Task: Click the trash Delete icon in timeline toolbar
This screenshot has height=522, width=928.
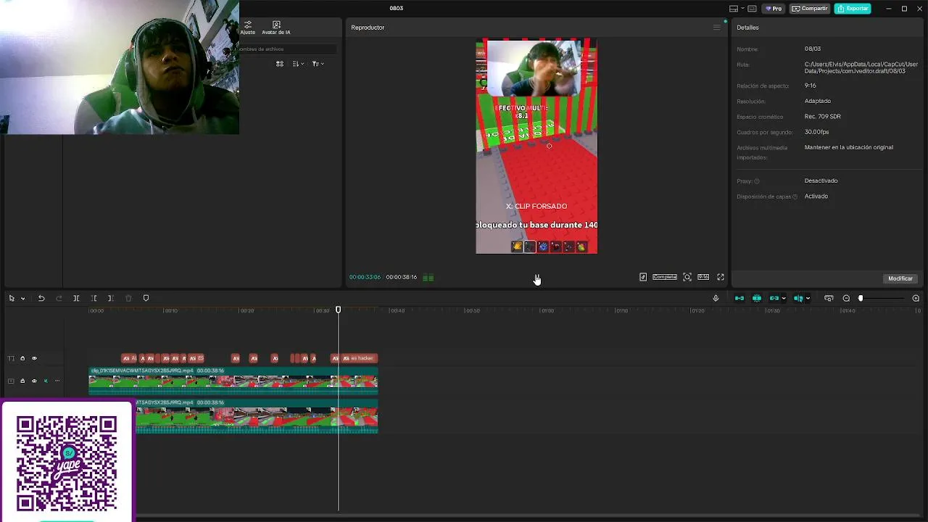Action: (x=128, y=298)
